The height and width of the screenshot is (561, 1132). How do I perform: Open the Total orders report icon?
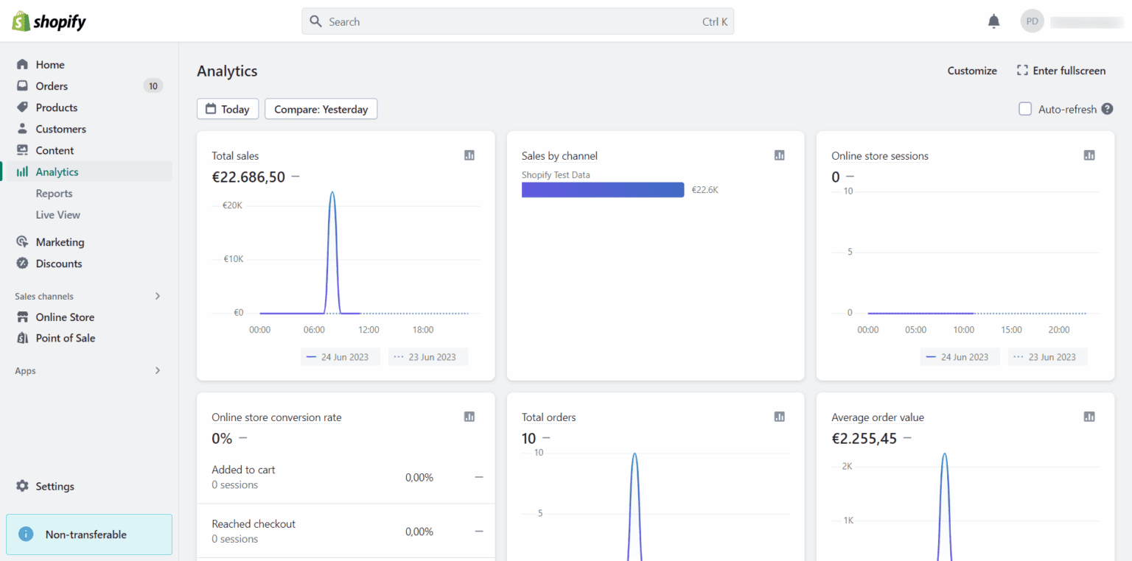point(780,417)
